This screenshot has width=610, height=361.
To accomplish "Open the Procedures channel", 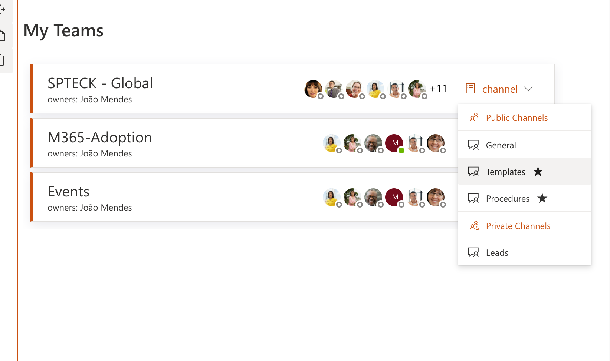I will point(525,198).
